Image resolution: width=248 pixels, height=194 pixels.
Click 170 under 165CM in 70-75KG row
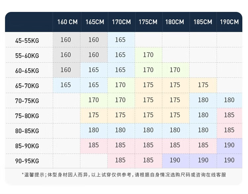(x=94, y=100)
